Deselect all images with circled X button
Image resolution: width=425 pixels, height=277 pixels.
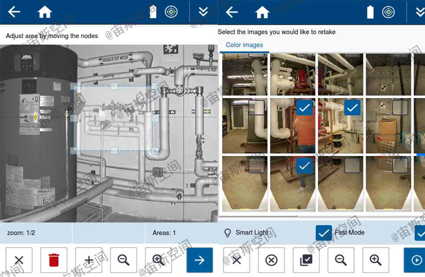coord(271,260)
